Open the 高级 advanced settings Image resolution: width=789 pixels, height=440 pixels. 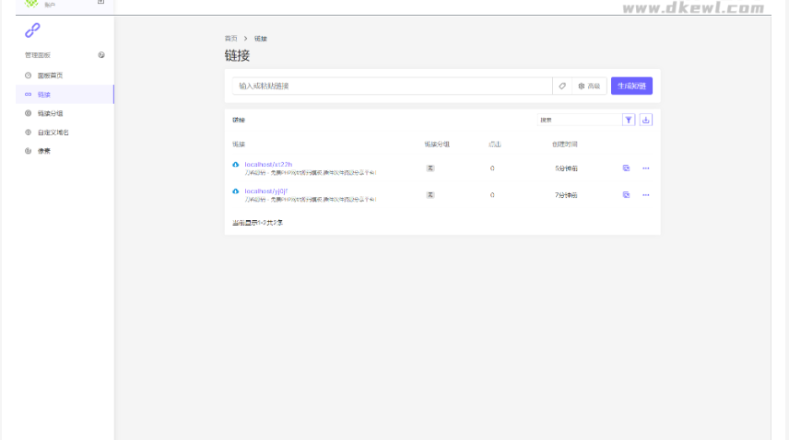tap(589, 86)
